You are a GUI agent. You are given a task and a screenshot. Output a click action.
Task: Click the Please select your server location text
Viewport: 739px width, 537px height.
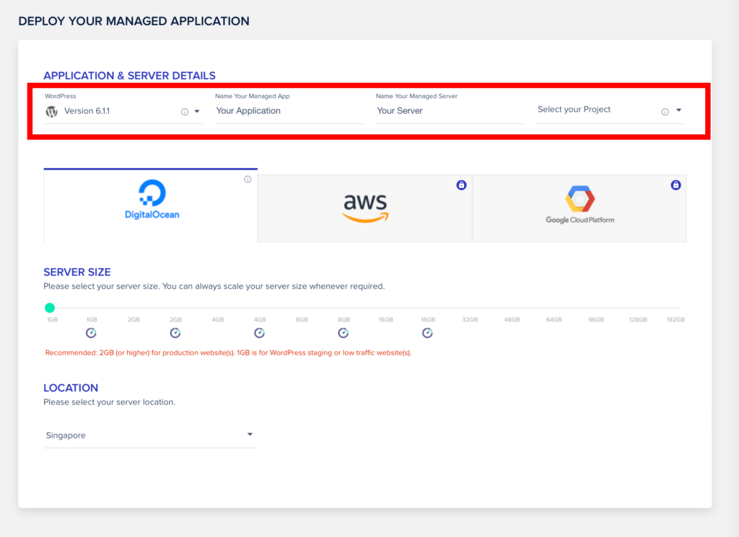110,402
